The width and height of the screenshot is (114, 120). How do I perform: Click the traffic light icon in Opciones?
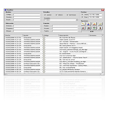click(100, 28)
